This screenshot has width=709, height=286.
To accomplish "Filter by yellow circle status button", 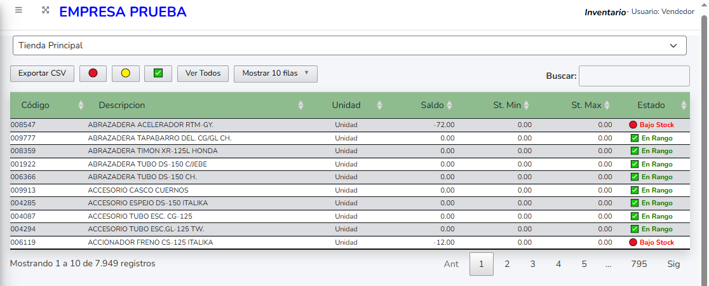I will click(125, 74).
